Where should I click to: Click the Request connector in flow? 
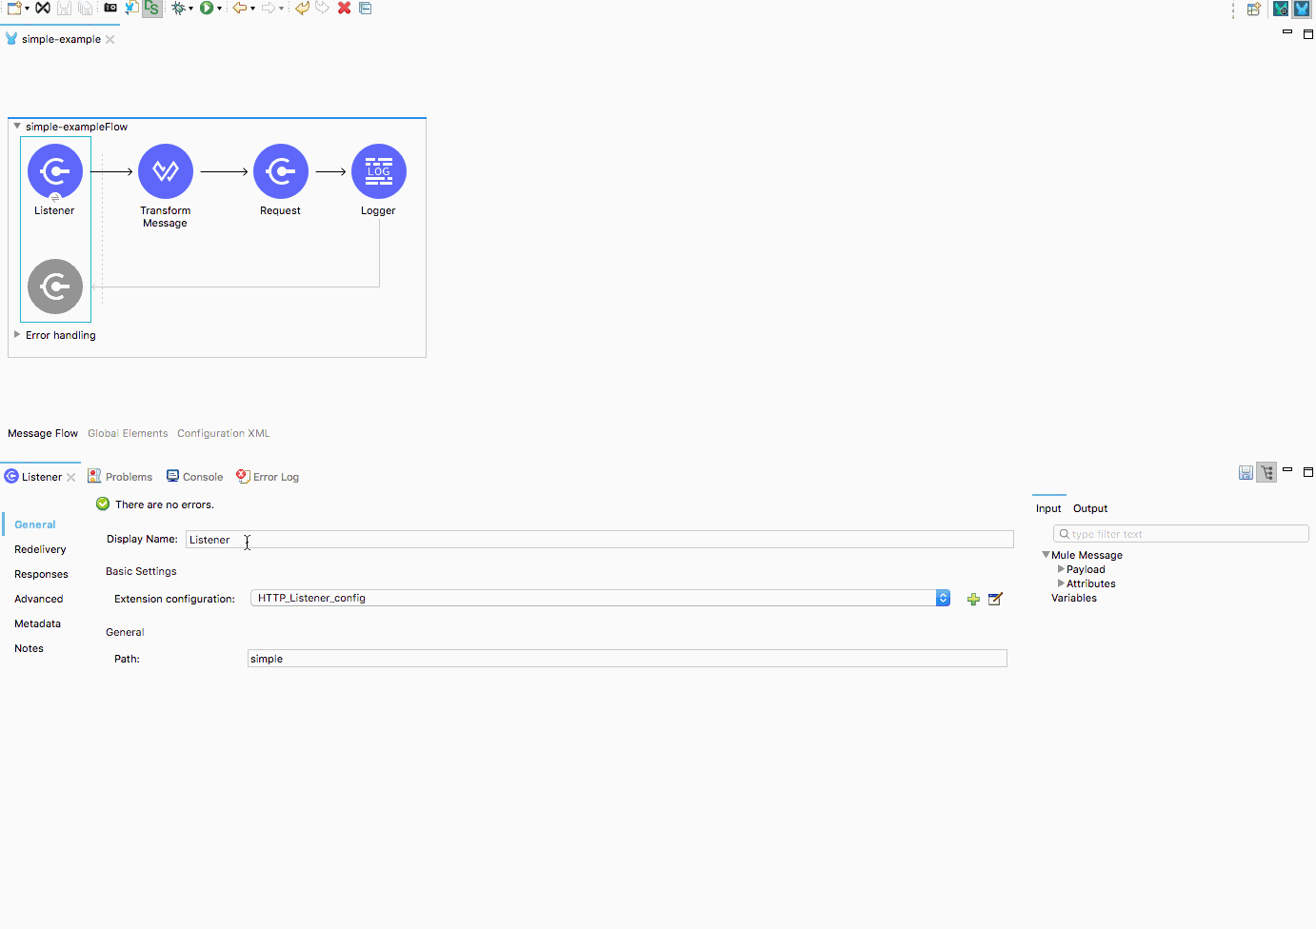coord(281,171)
